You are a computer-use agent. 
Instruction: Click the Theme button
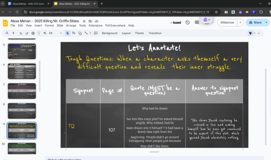[x=139, y=33]
